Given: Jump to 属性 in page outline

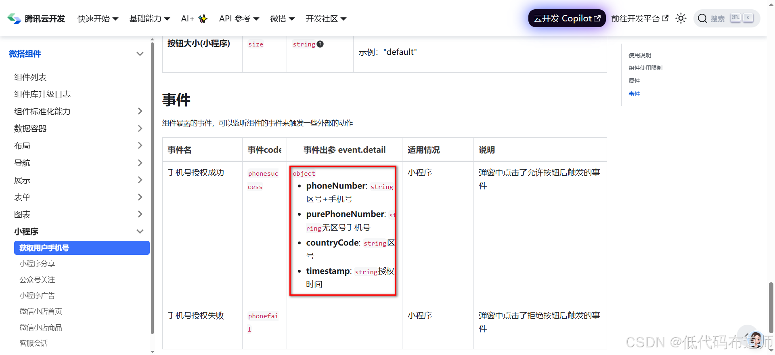Looking at the screenshot, I should pos(634,81).
